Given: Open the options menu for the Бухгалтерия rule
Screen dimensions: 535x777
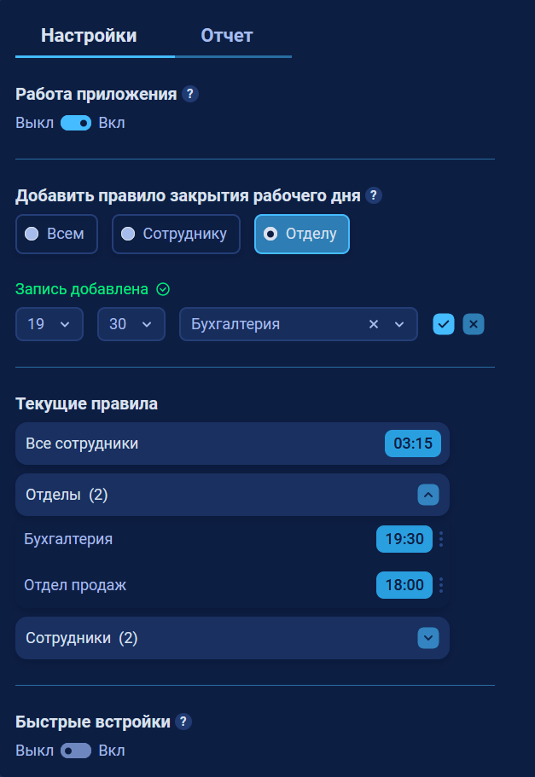Looking at the screenshot, I should coord(441,539).
